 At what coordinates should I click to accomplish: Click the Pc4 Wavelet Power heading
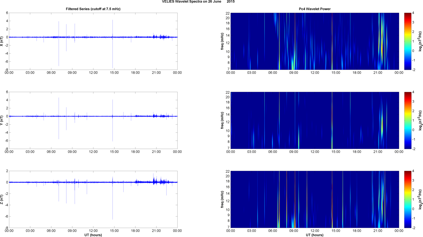pyautogui.click(x=315, y=9)
